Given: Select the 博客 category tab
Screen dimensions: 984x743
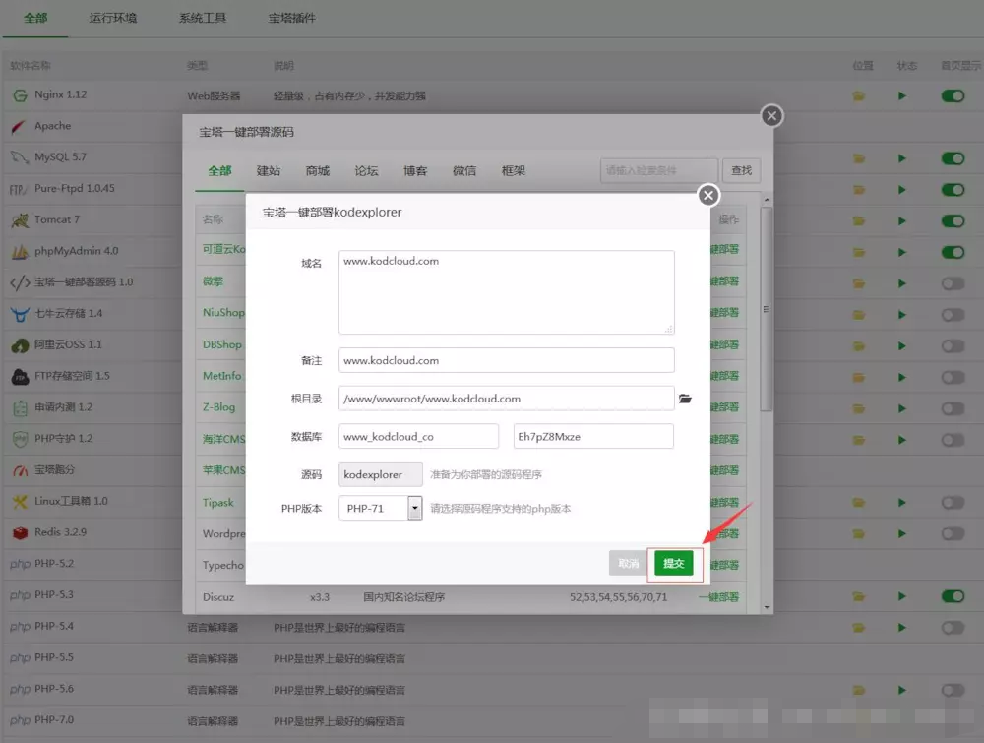Looking at the screenshot, I should 415,170.
